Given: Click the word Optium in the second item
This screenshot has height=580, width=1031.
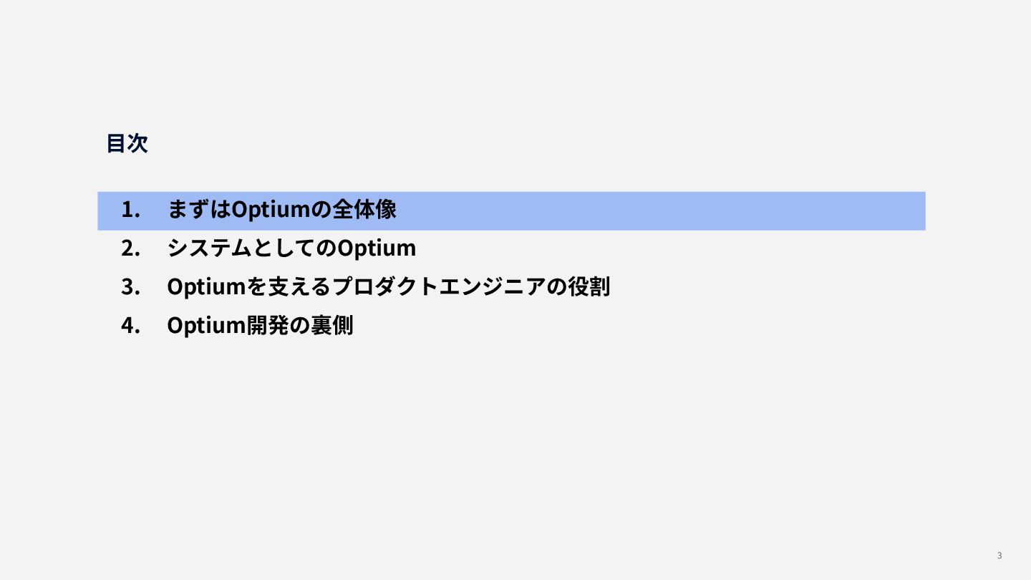Looking at the screenshot, I should [377, 248].
